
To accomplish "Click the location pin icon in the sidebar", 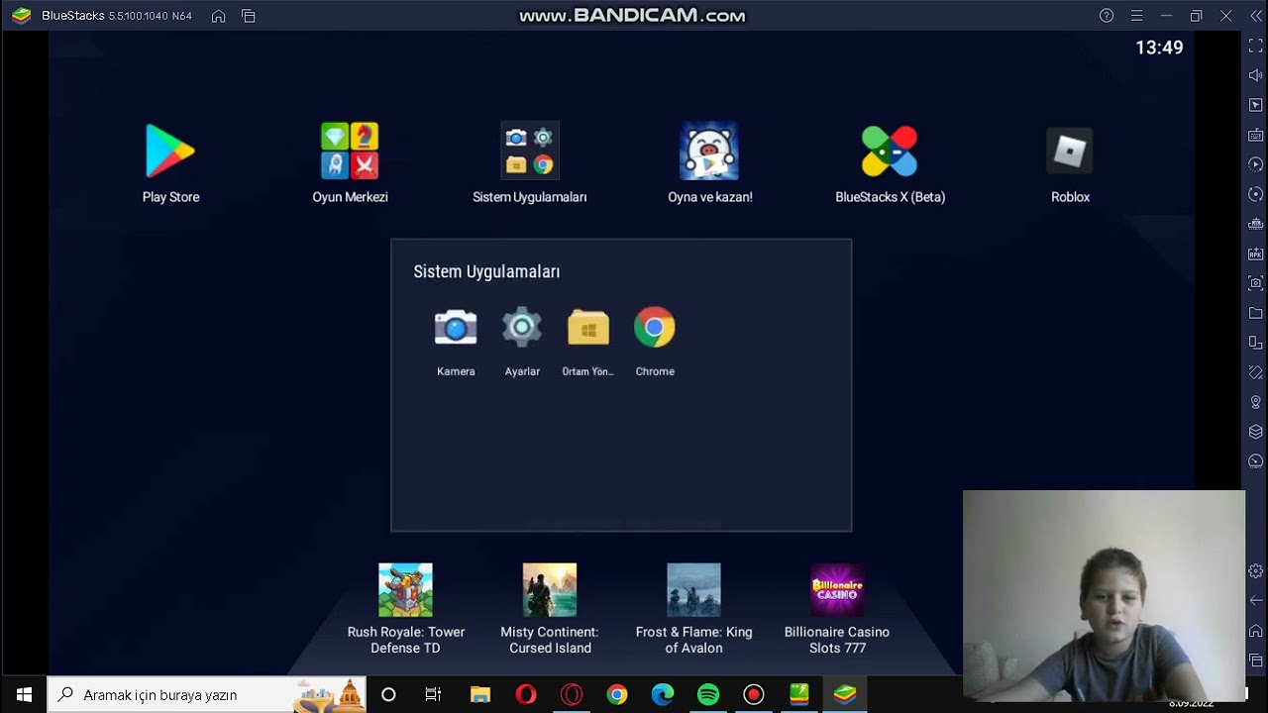I will (x=1255, y=402).
